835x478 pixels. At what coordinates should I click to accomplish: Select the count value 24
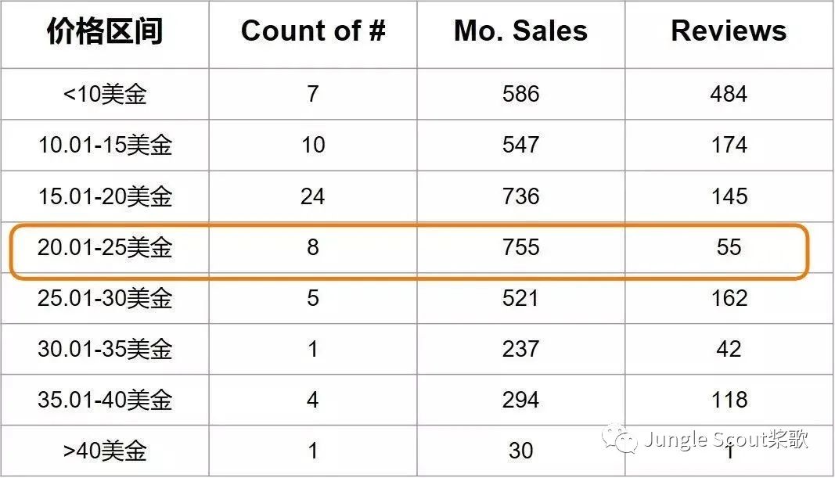312,196
